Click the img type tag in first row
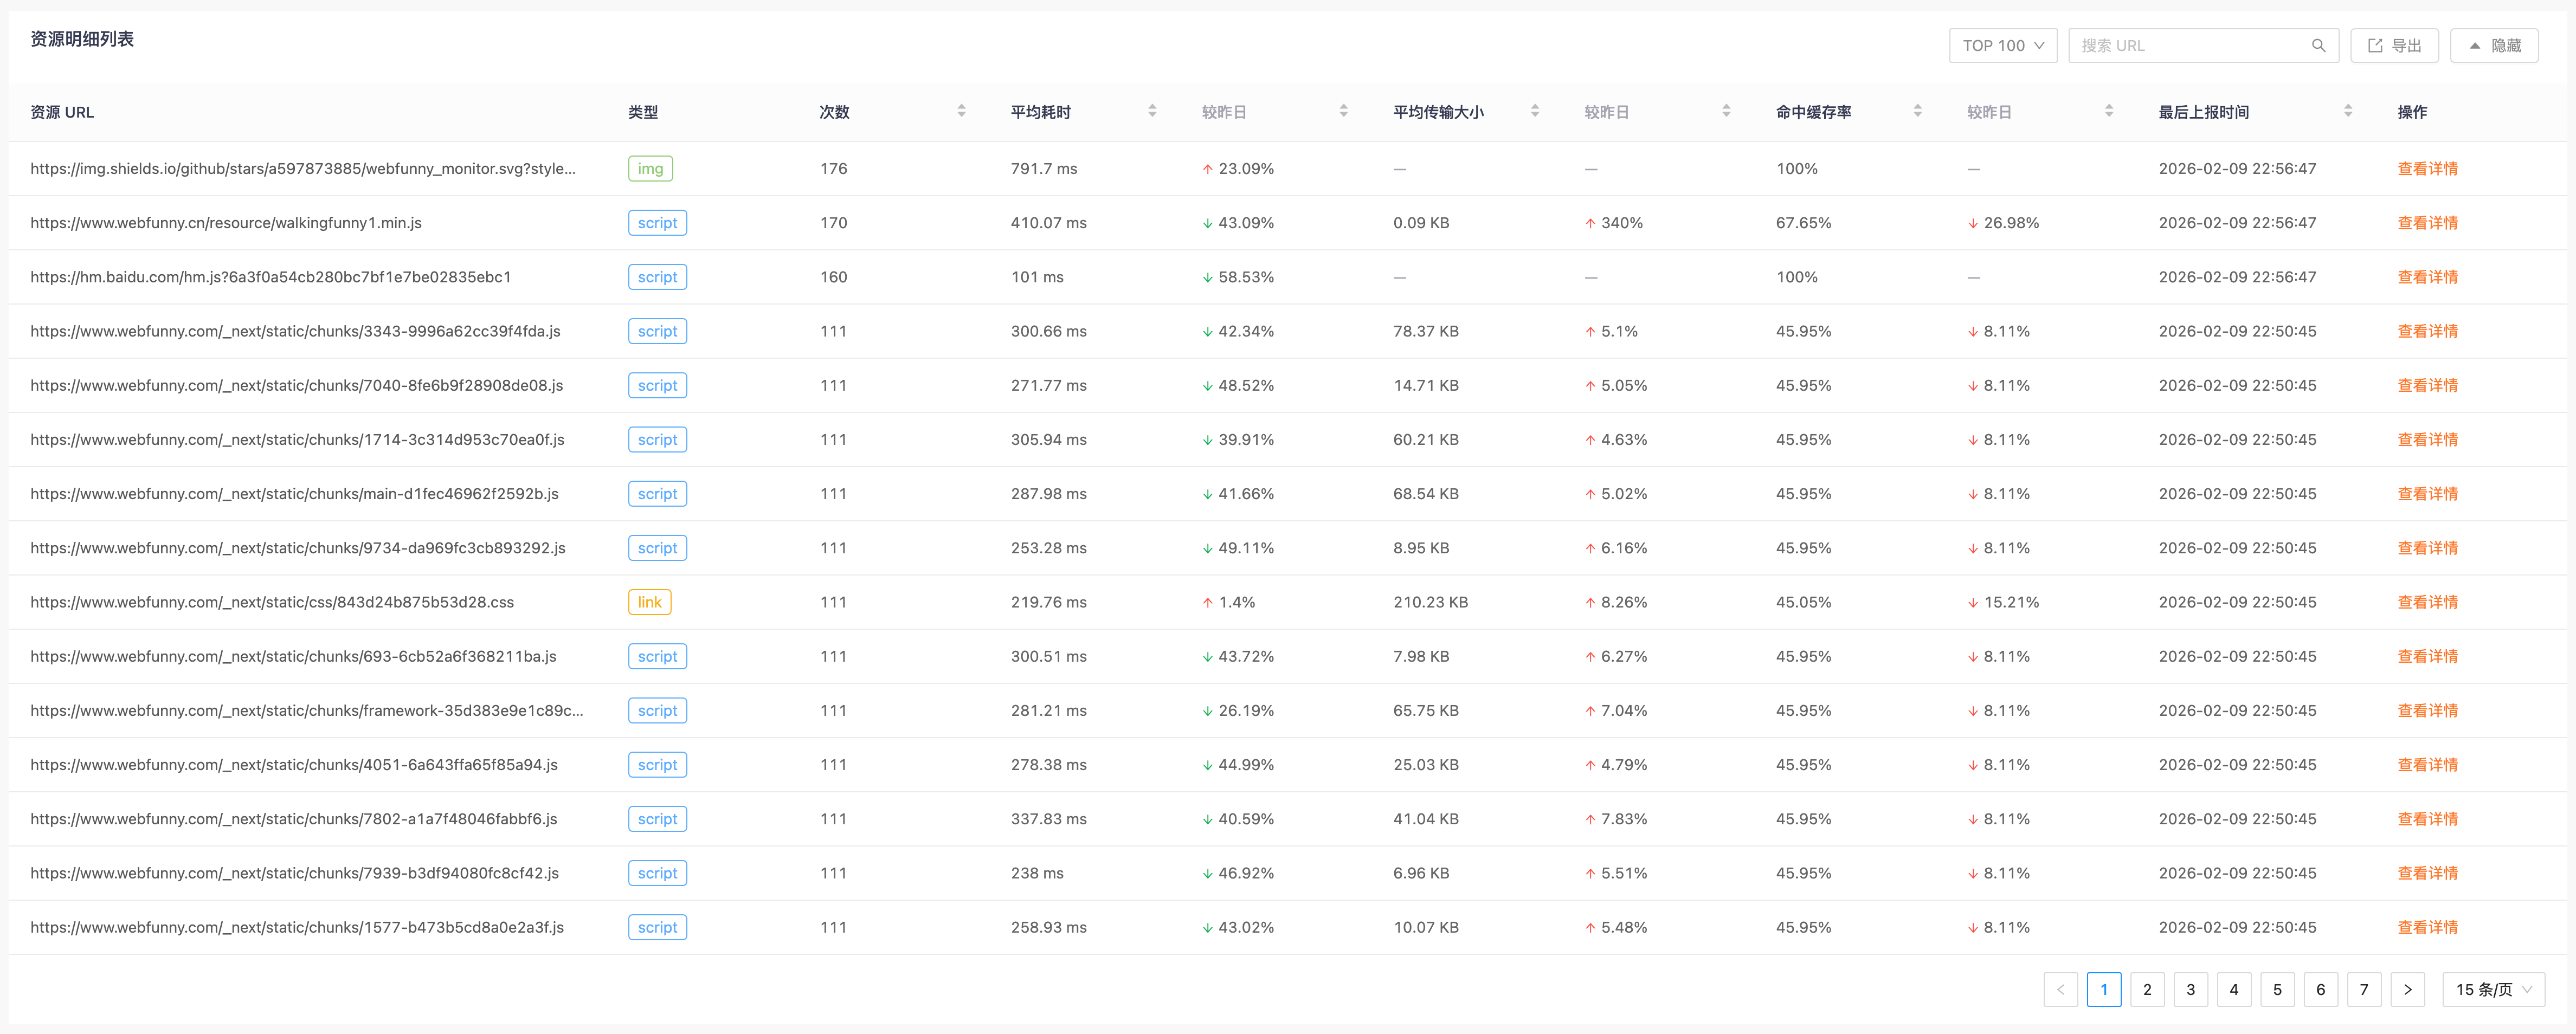This screenshot has height=1034, width=2576. point(650,169)
